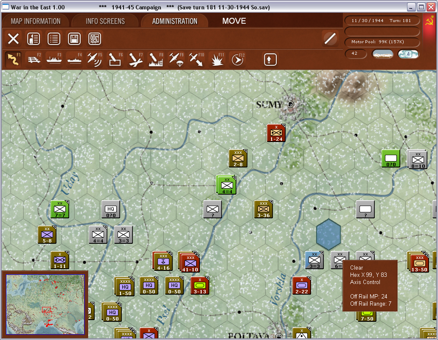Click the round diagonal-slash button
This screenshot has width=438, height=340.
(330, 39)
